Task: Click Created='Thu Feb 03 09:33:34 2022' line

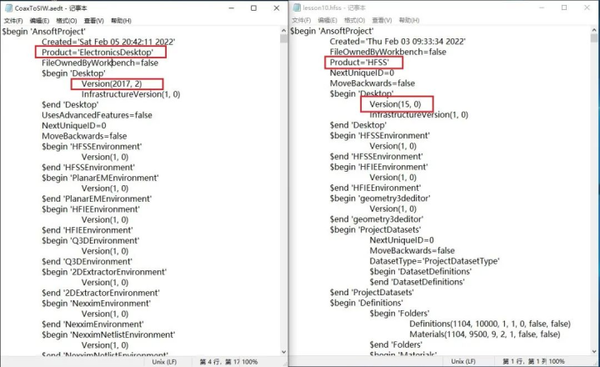Action: tap(397, 42)
